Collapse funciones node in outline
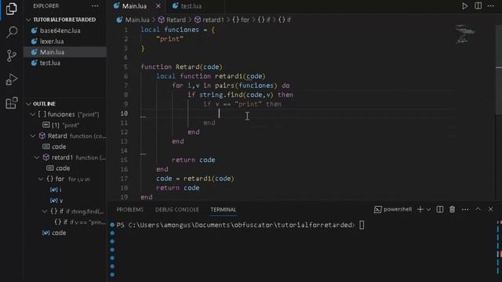Image resolution: width=502 pixels, height=282 pixels. click(x=33, y=114)
